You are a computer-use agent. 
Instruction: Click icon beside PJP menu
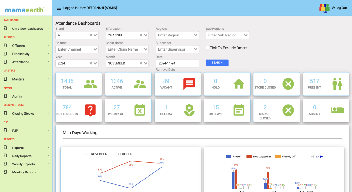5,130
